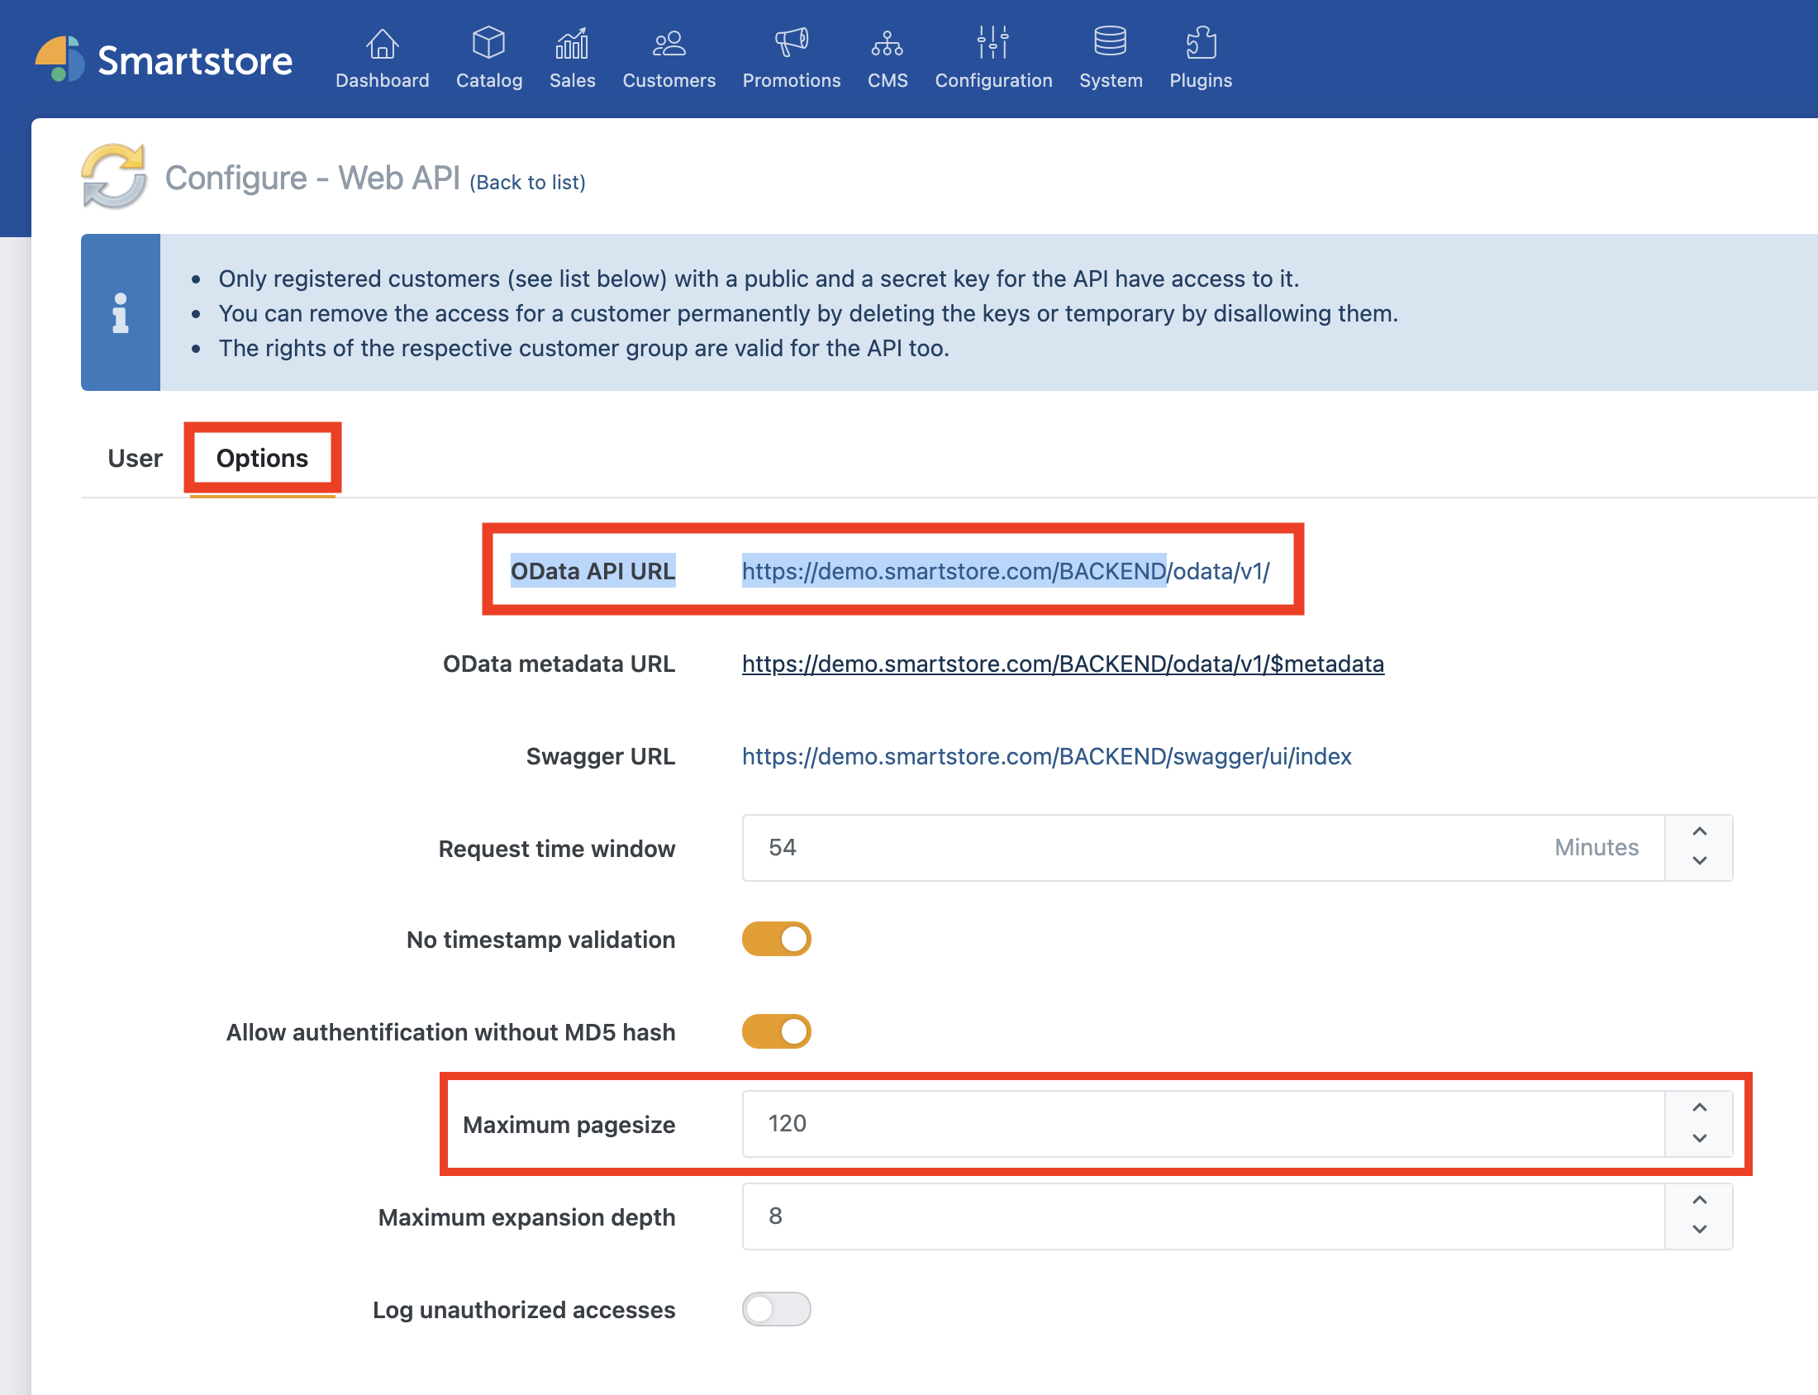
Task: Open the Dashboard home icon
Action: tap(382, 43)
